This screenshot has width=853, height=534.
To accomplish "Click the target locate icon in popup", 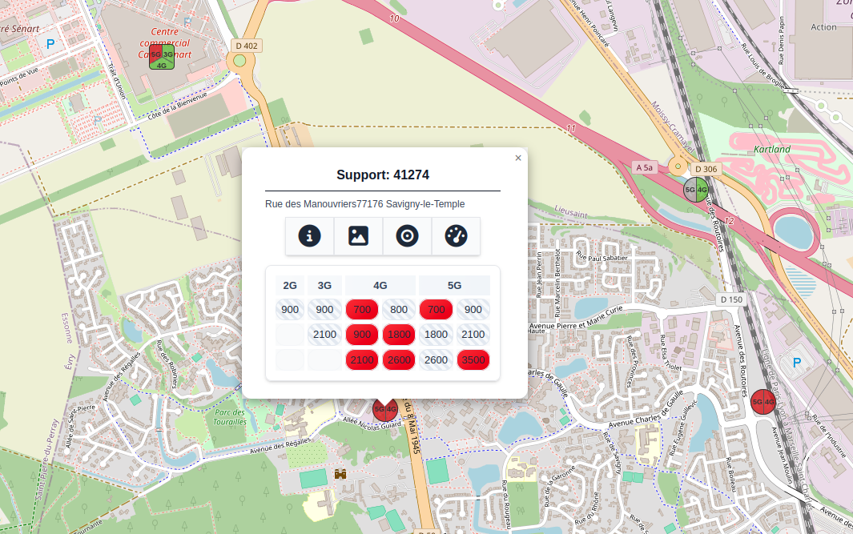I will [407, 236].
